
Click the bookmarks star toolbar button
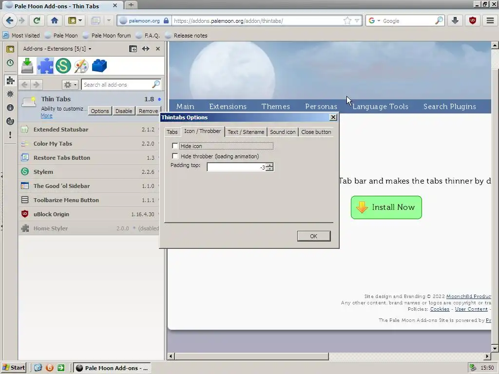[x=72, y=20]
